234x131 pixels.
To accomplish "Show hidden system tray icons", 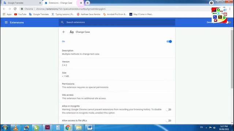I will [x=206, y=128].
